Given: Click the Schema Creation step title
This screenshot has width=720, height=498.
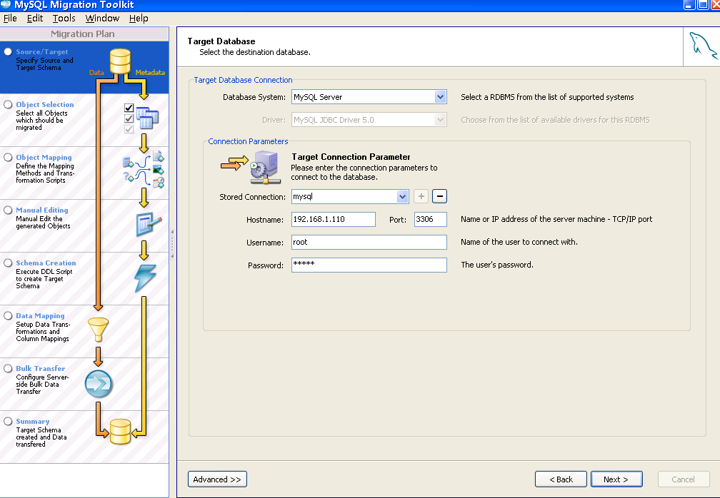Looking at the screenshot, I should pos(46,263).
